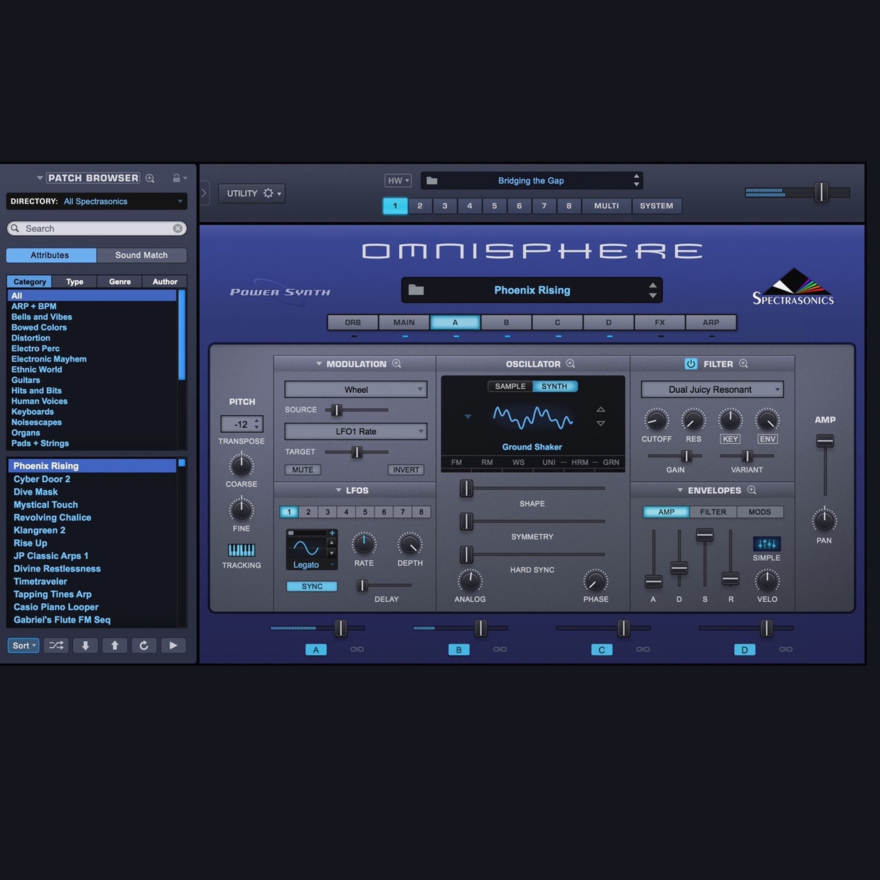Switch to the ORB tab

(x=353, y=322)
